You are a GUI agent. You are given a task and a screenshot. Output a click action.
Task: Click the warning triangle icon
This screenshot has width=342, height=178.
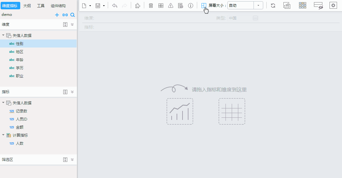coord(171,6)
